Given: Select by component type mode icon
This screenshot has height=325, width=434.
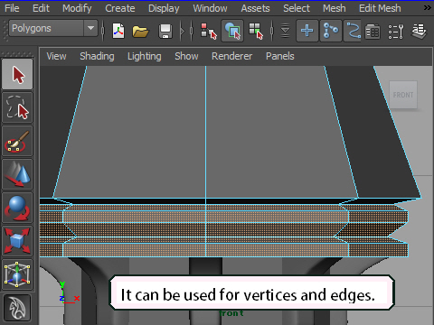Looking at the screenshot, I should (x=256, y=31).
